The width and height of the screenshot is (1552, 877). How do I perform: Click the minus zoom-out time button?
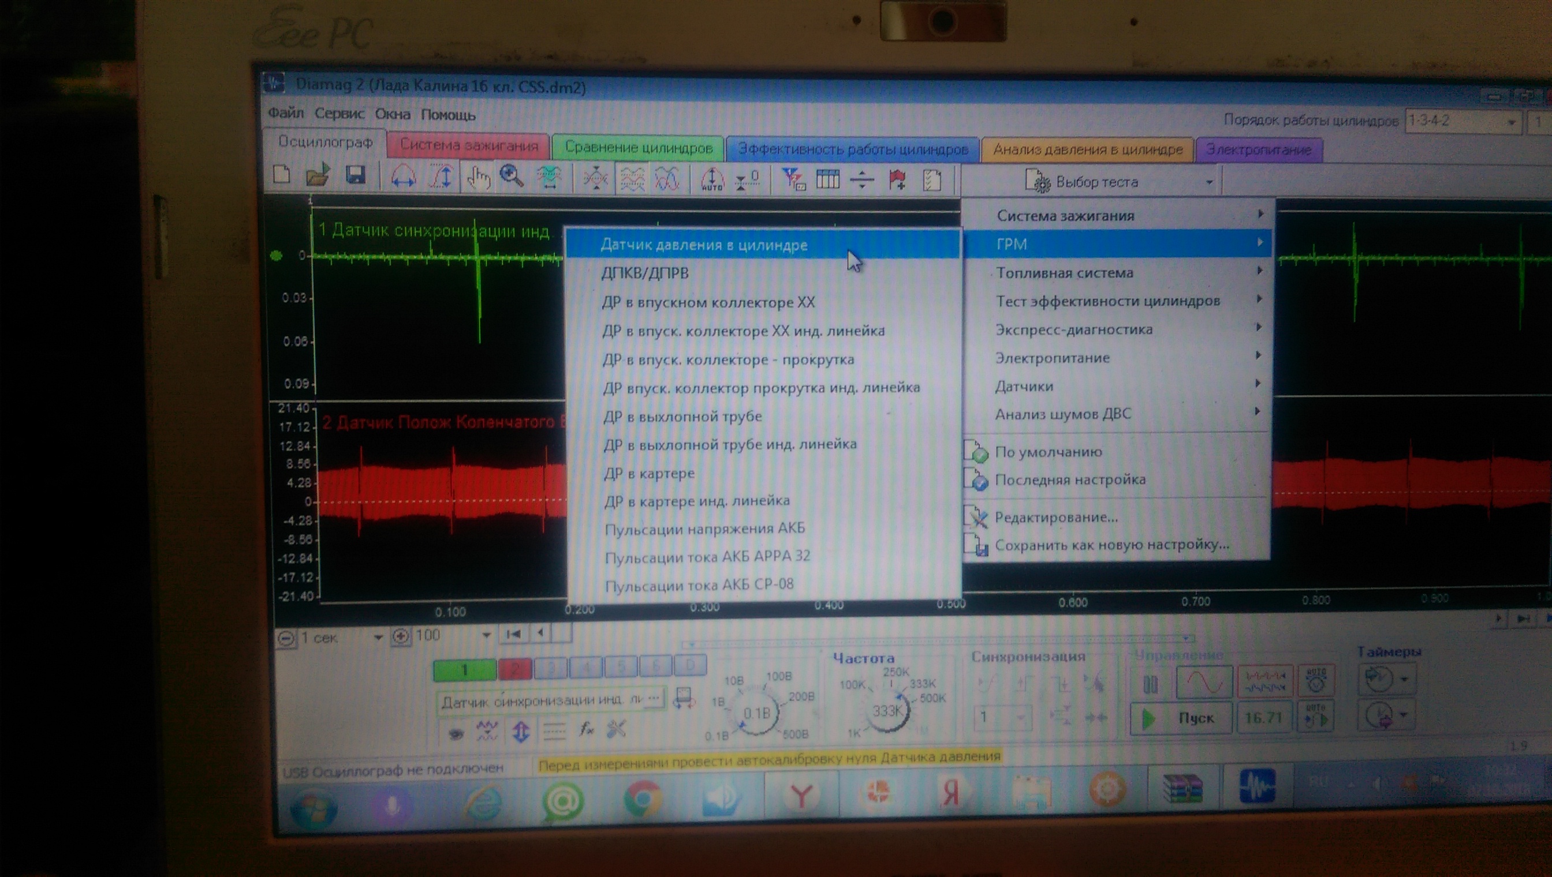point(286,639)
